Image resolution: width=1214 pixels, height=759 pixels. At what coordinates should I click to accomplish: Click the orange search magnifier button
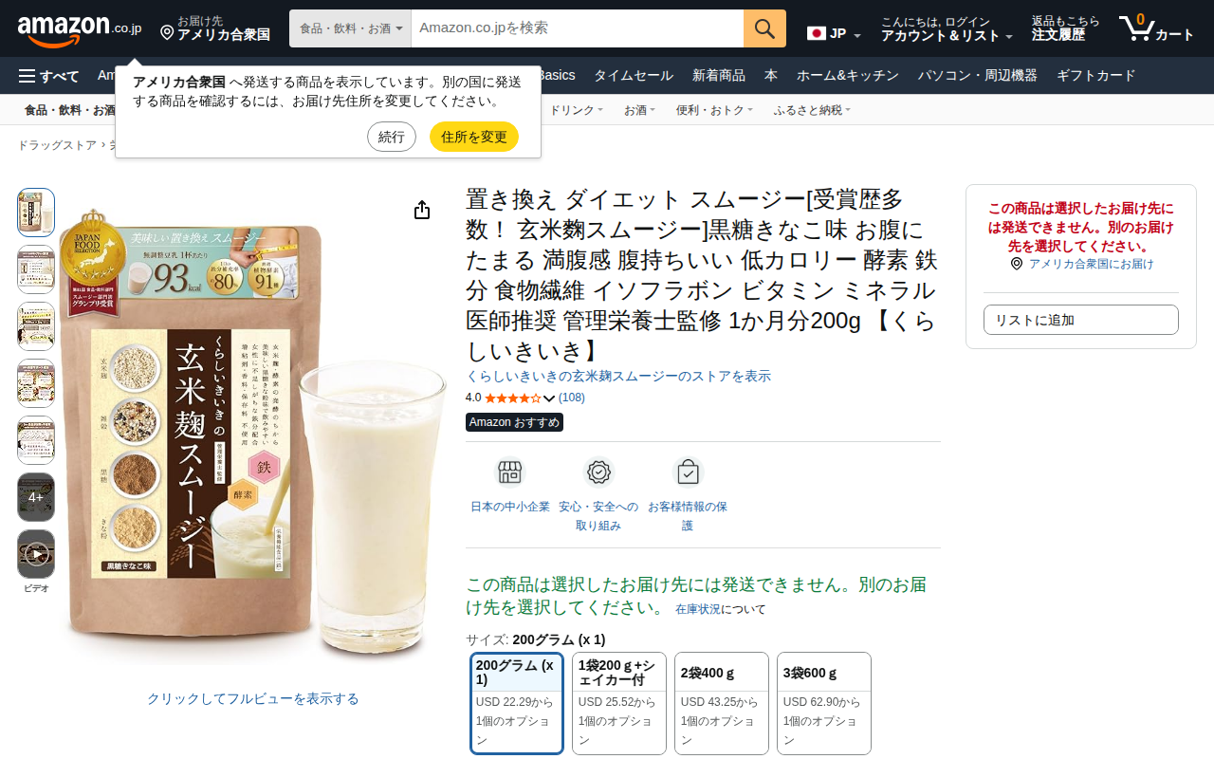(764, 28)
